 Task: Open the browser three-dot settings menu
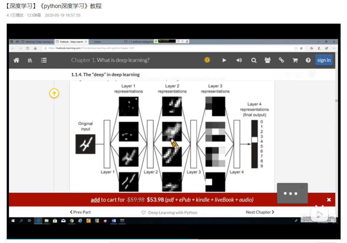coord(334,48)
